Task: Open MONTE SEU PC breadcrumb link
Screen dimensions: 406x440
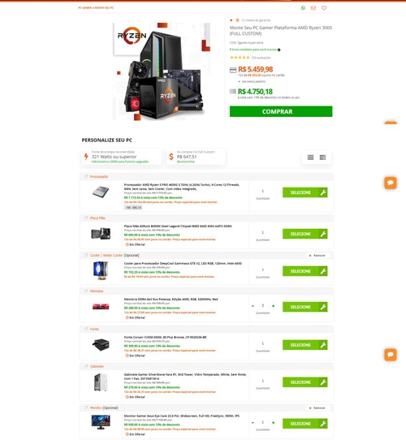Action: (x=104, y=8)
